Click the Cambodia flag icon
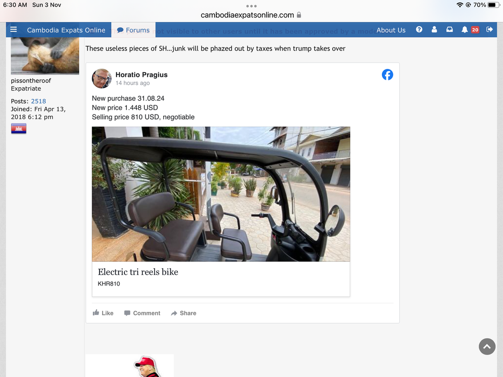Viewport: 503px width, 377px height. click(x=18, y=129)
